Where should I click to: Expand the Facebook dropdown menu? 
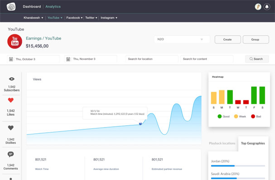pos(74,18)
